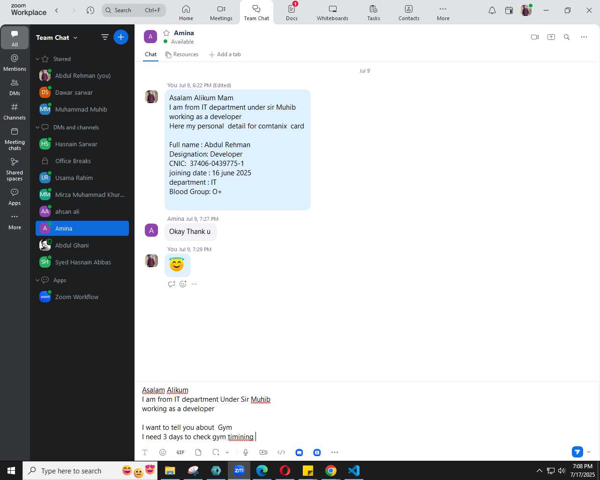The height and width of the screenshot is (480, 600).
Task: Collapse DMs and channels section
Action: pyautogui.click(x=37, y=127)
